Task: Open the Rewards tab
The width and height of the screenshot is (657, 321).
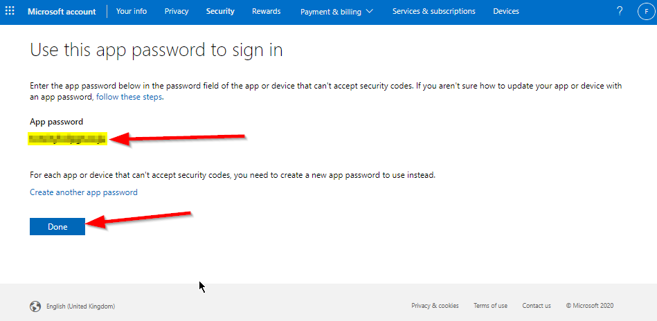Action: [x=266, y=11]
